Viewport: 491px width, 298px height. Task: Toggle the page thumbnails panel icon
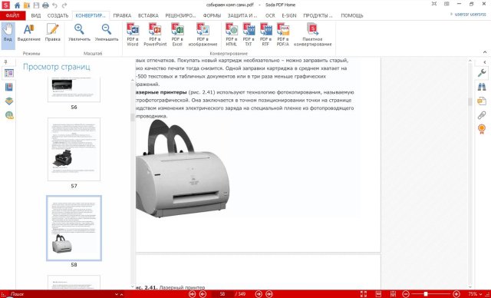[9, 73]
